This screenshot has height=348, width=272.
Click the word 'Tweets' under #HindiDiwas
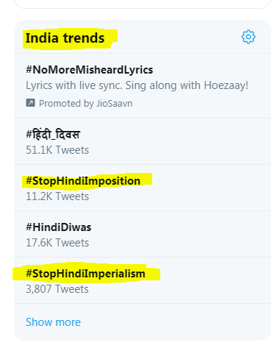coord(72,243)
